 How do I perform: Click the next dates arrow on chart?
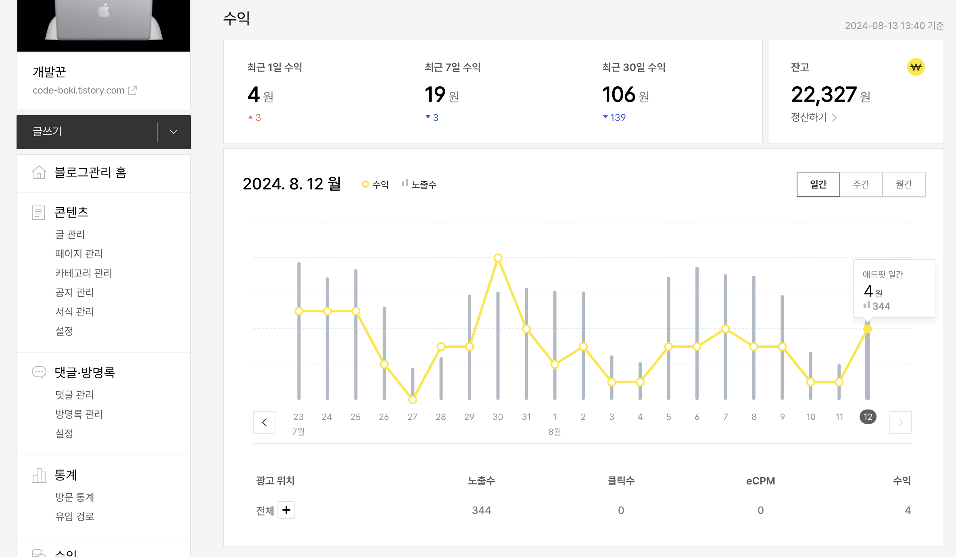900,422
